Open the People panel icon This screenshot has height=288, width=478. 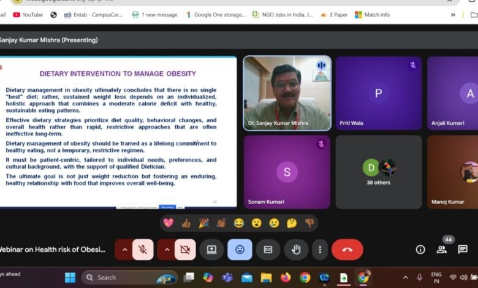[441, 249]
